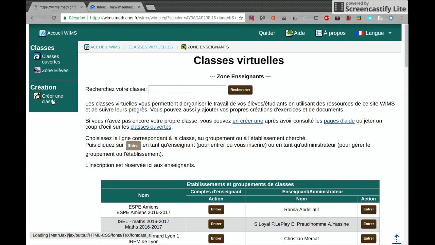Open a new browser tab
The width and height of the screenshot is (435, 245).
(150, 7)
